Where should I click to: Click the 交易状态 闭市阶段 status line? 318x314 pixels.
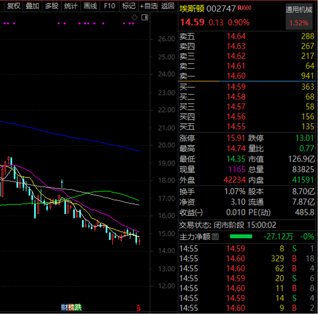227,225
